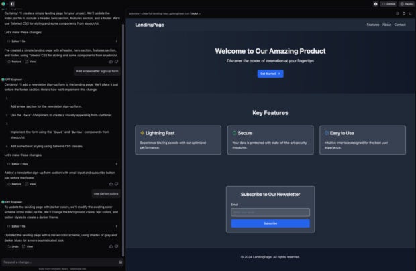Select About in the landing page nav
The height and width of the screenshot is (271, 416).
tap(386, 25)
